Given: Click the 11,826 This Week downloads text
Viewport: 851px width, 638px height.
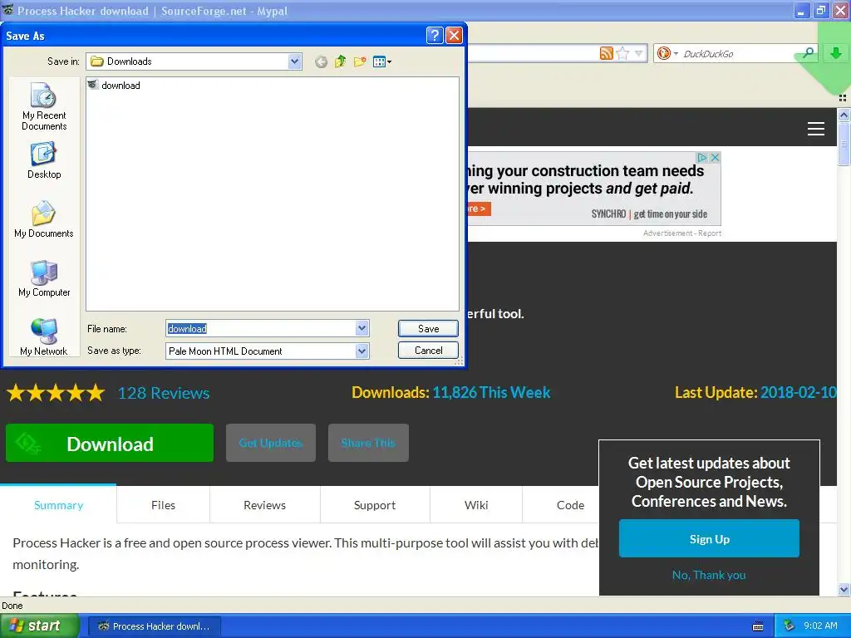Looking at the screenshot, I should [x=491, y=393].
